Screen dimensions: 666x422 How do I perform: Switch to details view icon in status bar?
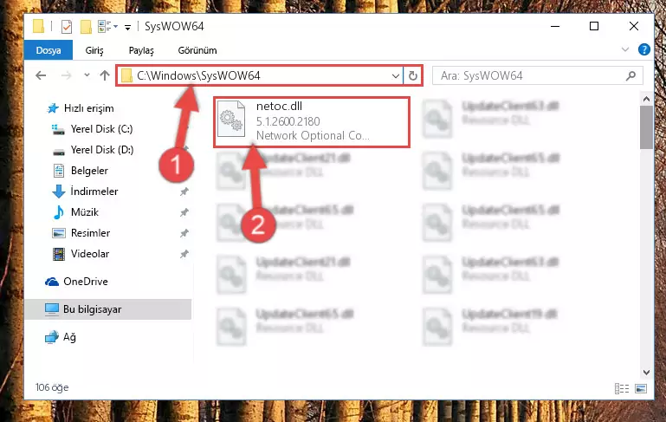click(622, 388)
